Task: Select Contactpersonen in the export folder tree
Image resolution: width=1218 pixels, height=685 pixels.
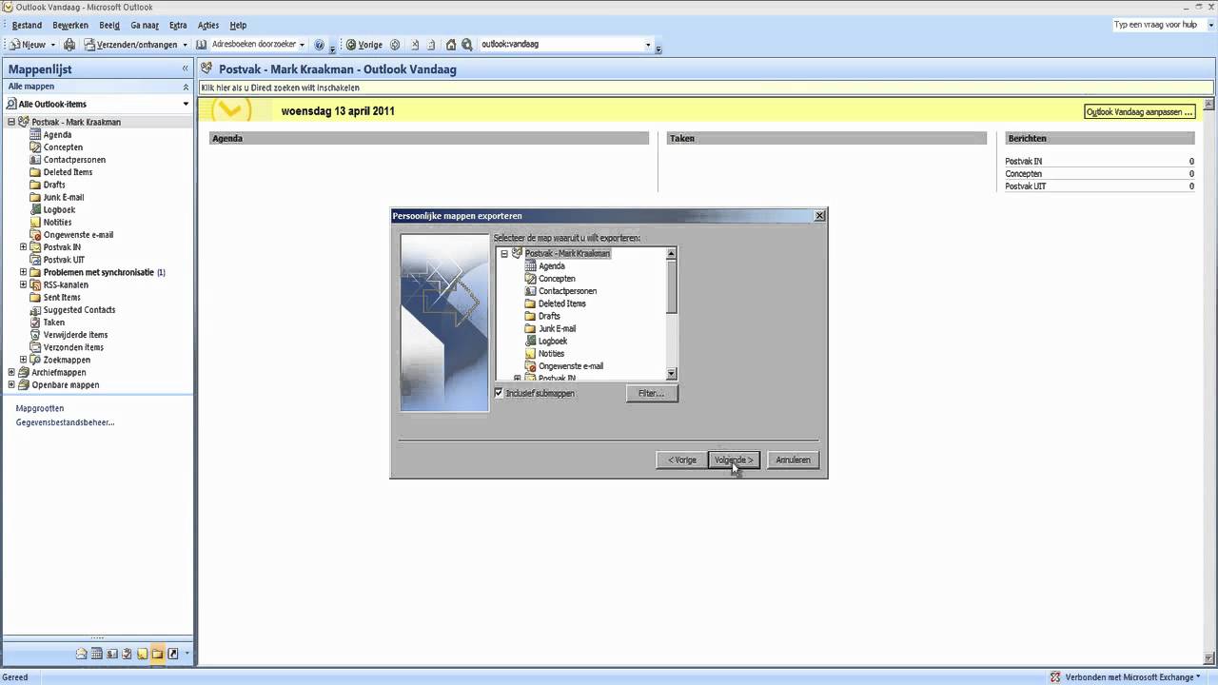Action: coord(567,291)
